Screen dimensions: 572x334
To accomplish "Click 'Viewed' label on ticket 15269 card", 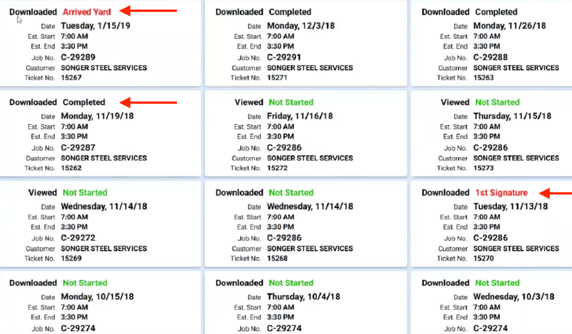I will point(43,192).
